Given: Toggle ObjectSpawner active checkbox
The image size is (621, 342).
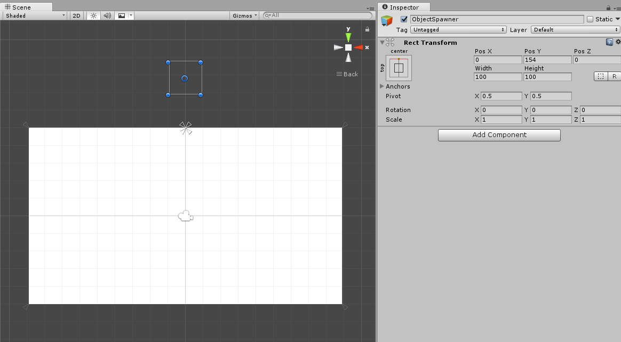Looking at the screenshot, I should point(404,19).
